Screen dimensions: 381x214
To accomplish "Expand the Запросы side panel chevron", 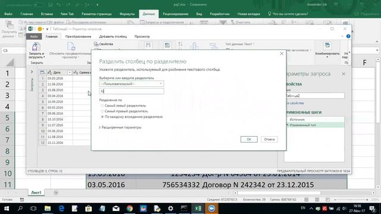I will pyautogui.click(x=32, y=72).
